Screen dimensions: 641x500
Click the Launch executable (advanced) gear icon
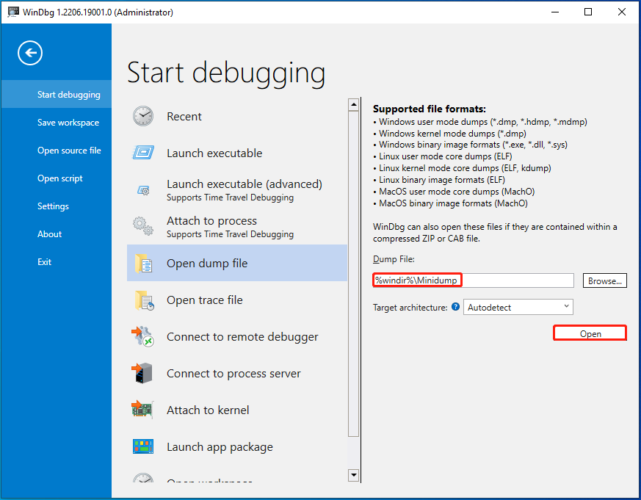coord(143,190)
